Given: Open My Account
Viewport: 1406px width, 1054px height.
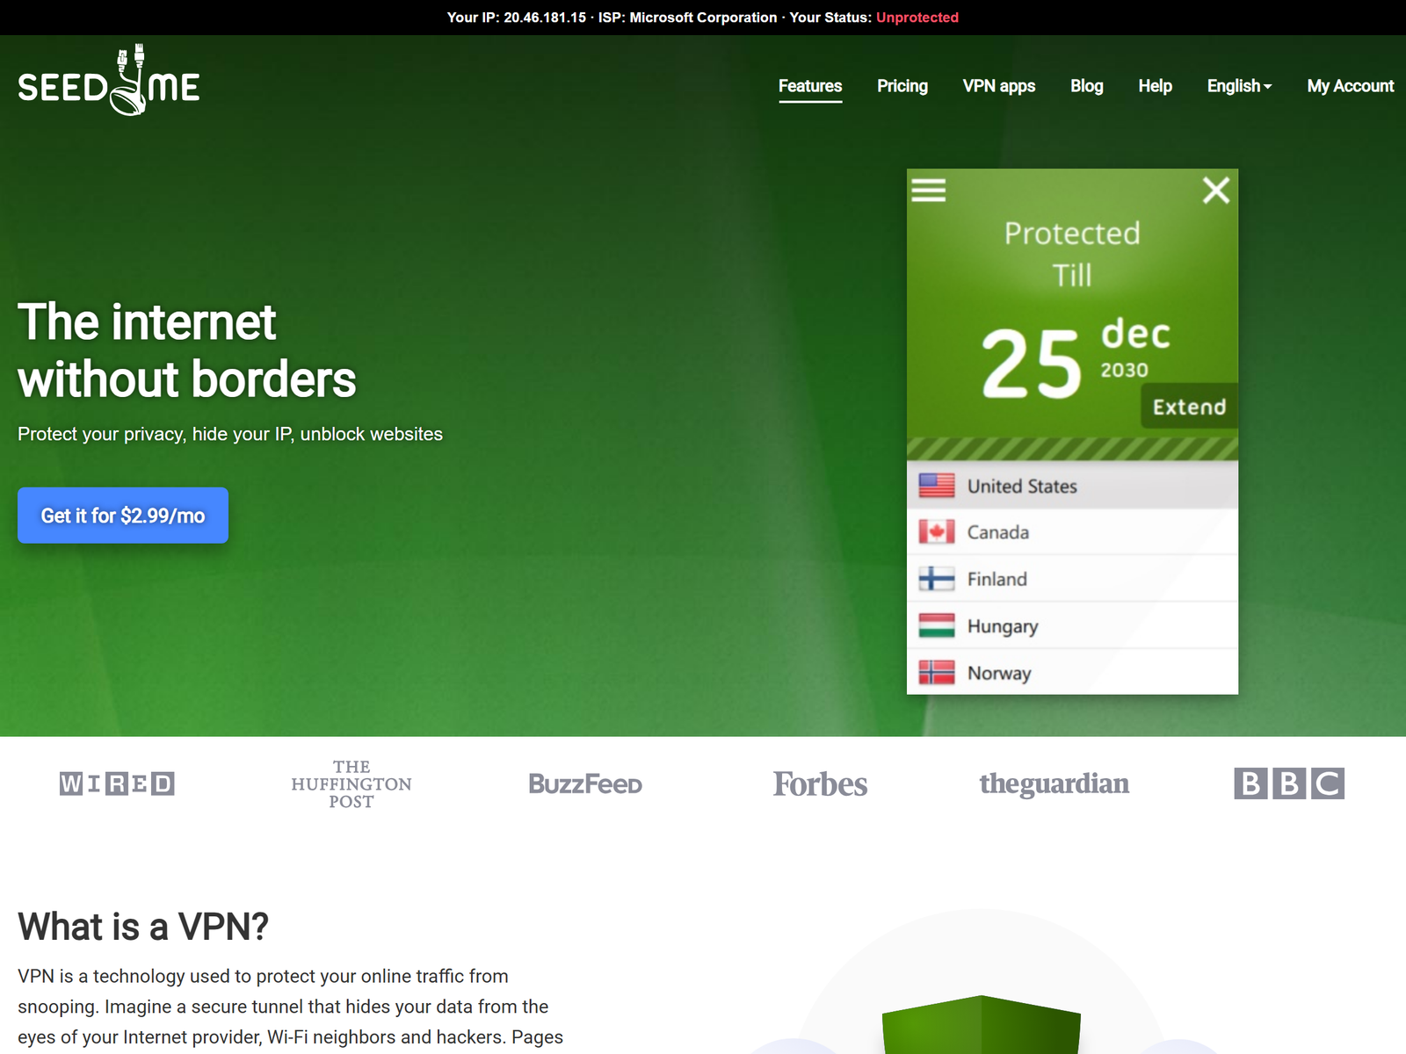Looking at the screenshot, I should coord(1351,86).
